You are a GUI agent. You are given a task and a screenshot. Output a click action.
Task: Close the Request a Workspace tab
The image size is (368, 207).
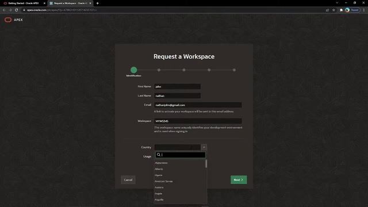coord(90,3)
